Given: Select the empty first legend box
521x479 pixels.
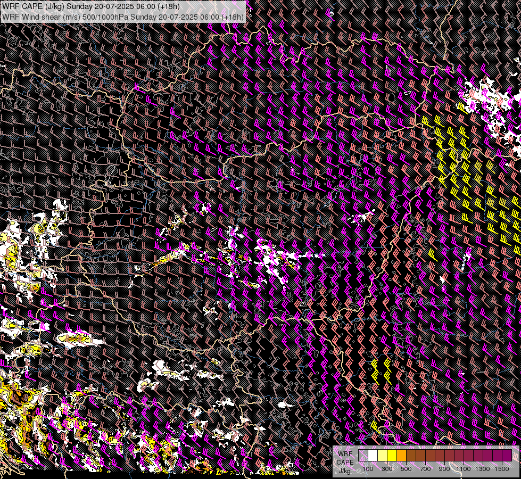Looking at the screenshot, I should [363, 456].
